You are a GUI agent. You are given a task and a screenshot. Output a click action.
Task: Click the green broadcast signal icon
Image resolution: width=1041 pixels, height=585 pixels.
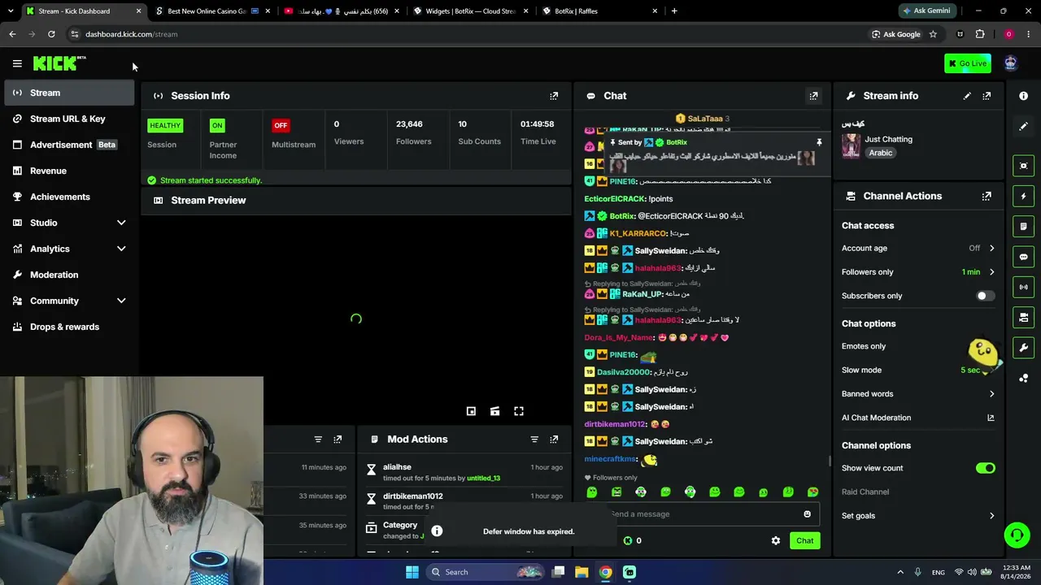pos(1023,287)
